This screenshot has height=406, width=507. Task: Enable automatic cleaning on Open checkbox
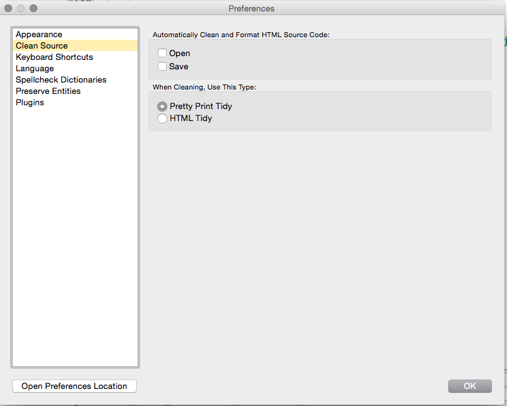pyautogui.click(x=162, y=54)
